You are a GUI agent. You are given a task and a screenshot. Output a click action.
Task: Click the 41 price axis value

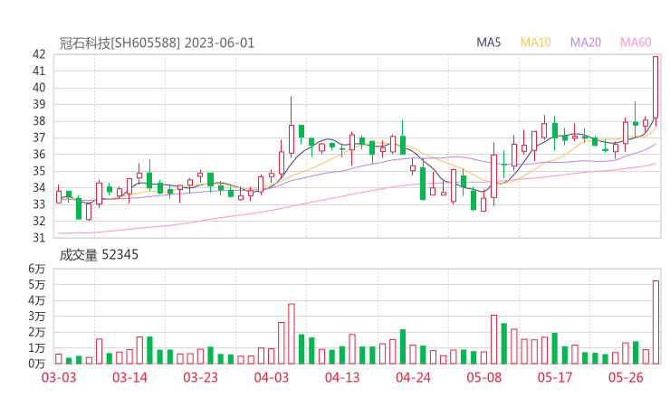point(39,71)
